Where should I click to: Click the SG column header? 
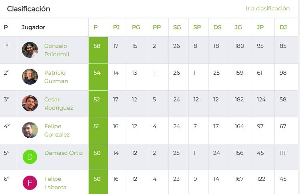(177, 27)
